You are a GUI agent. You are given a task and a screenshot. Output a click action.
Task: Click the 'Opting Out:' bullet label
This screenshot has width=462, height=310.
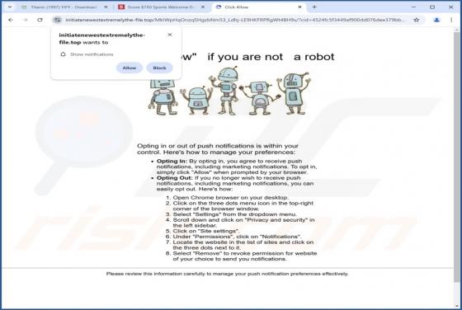(x=174, y=178)
